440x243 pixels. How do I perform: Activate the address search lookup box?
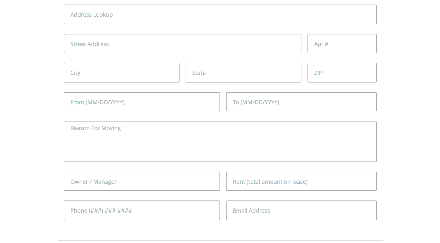220,14
